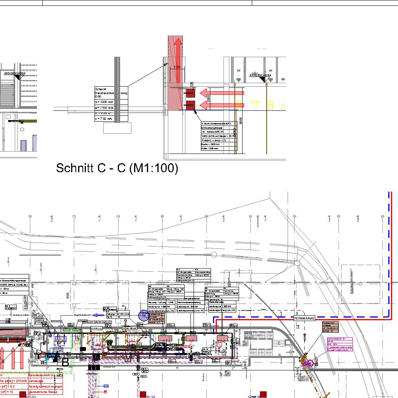The height and width of the screenshot is (398, 398).
Task: Click the black triangle level marker under right ERDGESCHOSS
Action: point(264,79)
